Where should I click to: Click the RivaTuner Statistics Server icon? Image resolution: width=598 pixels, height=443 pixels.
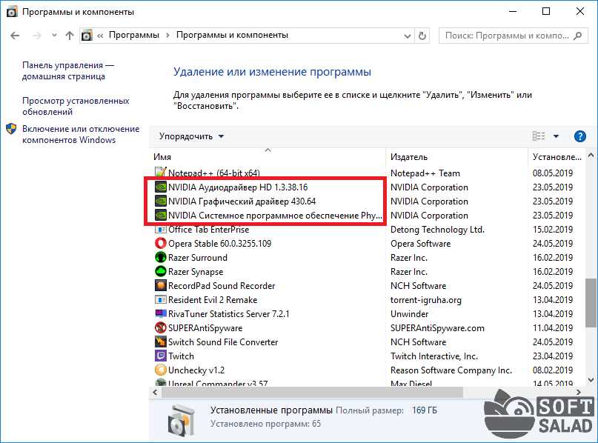(159, 313)
